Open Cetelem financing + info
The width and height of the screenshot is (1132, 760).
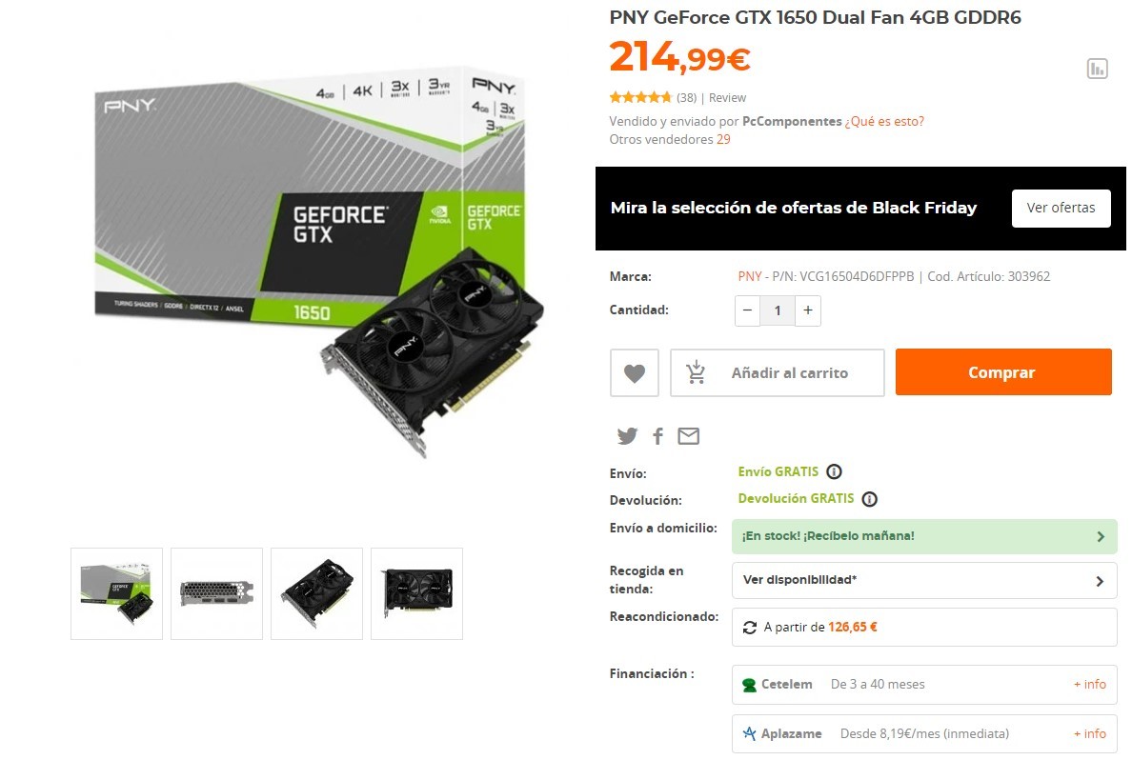click(1089, 684)
